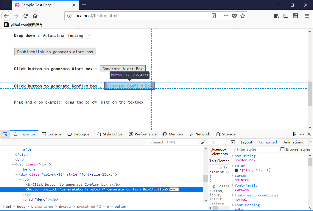Click the Generate Confirm Box button
Image resolution: width=313 pixels, height=211 pixels.
point(130,86)
